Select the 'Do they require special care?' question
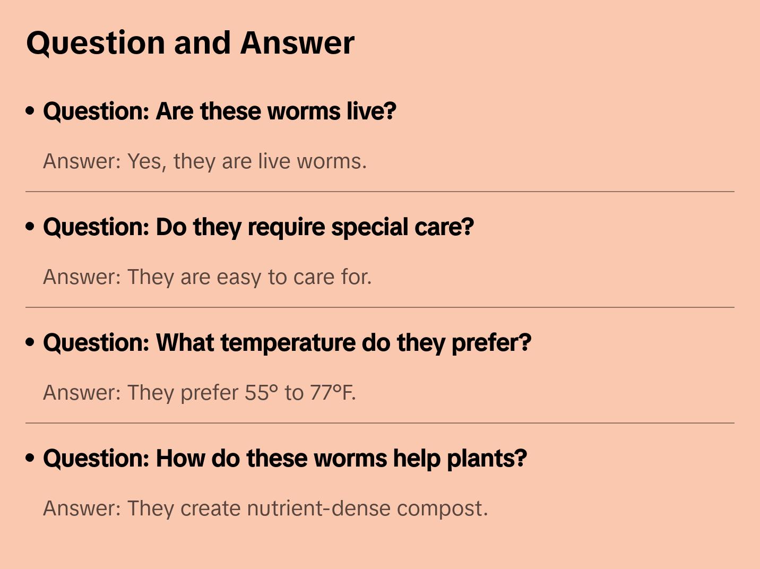Viewport: 760px width, 569px height. click(x=258, y=227)
